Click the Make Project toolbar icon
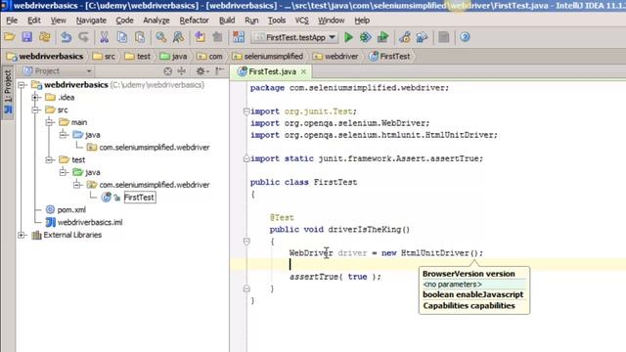This screenshot has width=626, height=352. [239, 37]
